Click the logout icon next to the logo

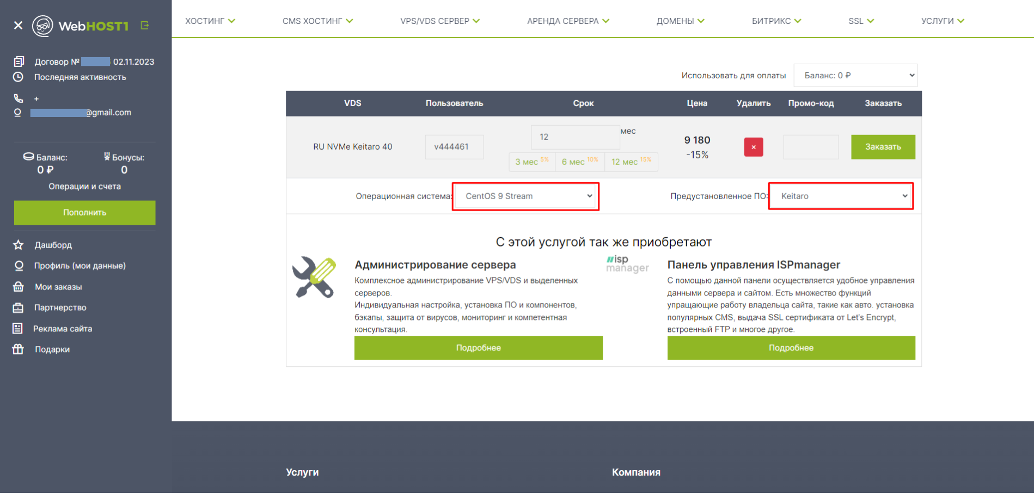(144, 25)
